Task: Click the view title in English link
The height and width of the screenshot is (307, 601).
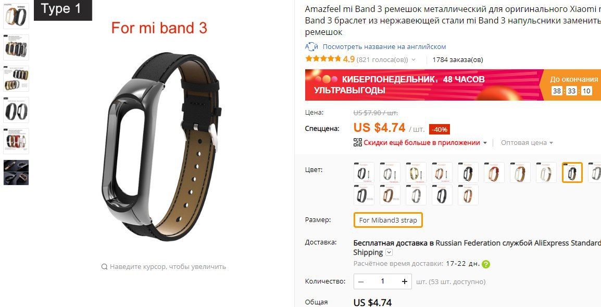Action: [384, 47]
